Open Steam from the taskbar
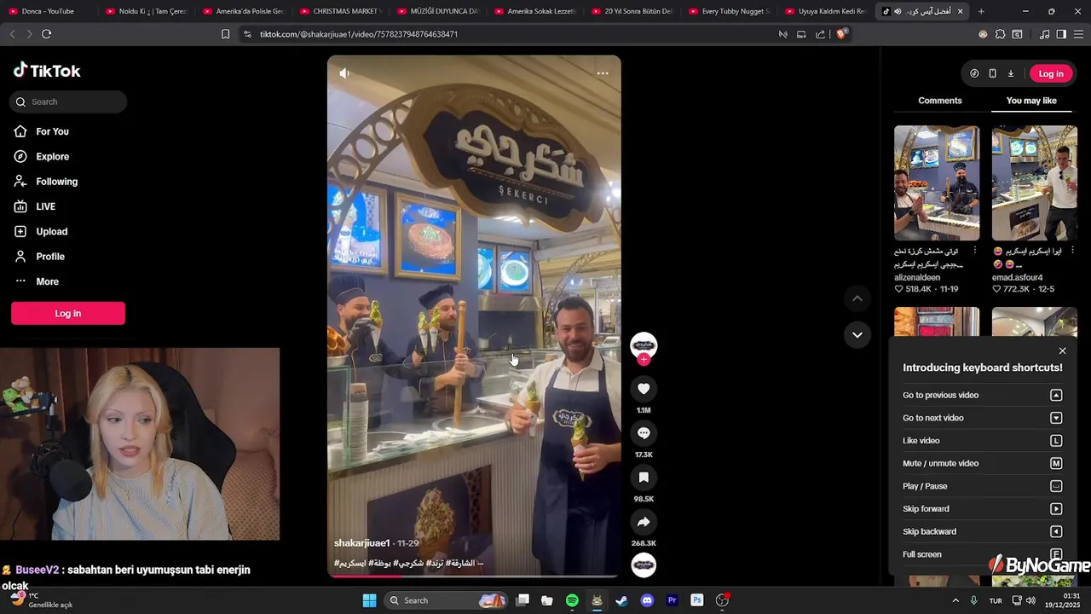Image resolution: width=1091 pixels, height=614 pixels. point(622,600)
